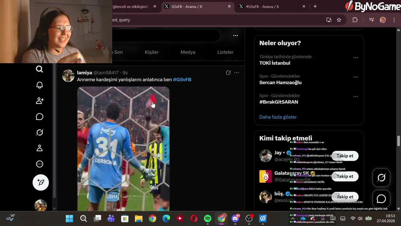The height and width of the screenshot is (226, 401).
Task: Open the follow people icon in sidebar
Action: [39, 101]
